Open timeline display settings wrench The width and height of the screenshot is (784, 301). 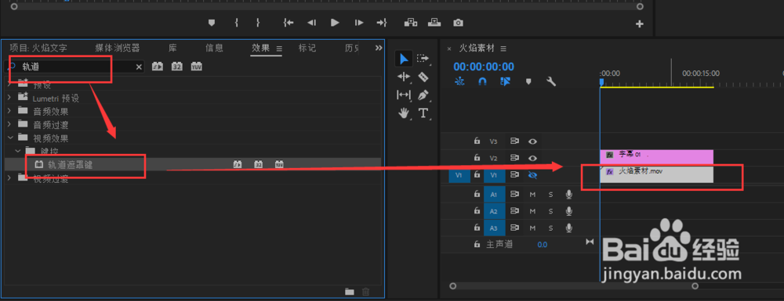click(x=551, y=82)
